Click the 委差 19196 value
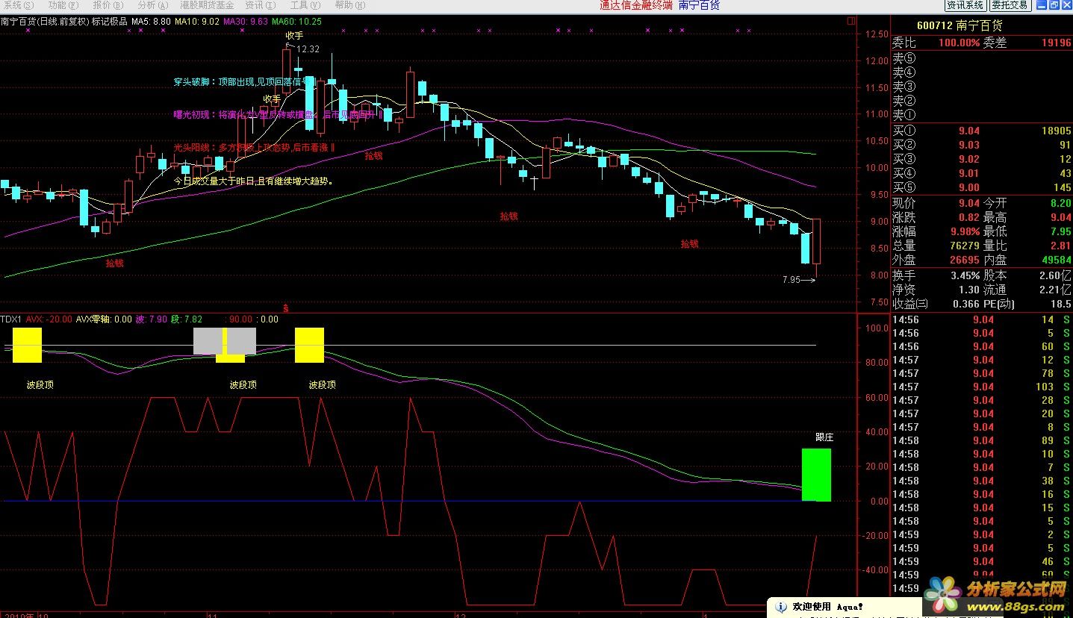This screenshot has width=1073, height=618. (x=1056, y=43)
